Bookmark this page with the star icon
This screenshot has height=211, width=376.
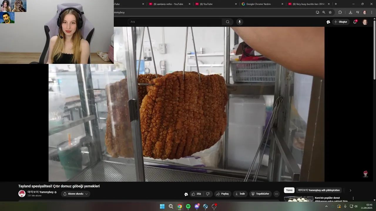[330, 12]
